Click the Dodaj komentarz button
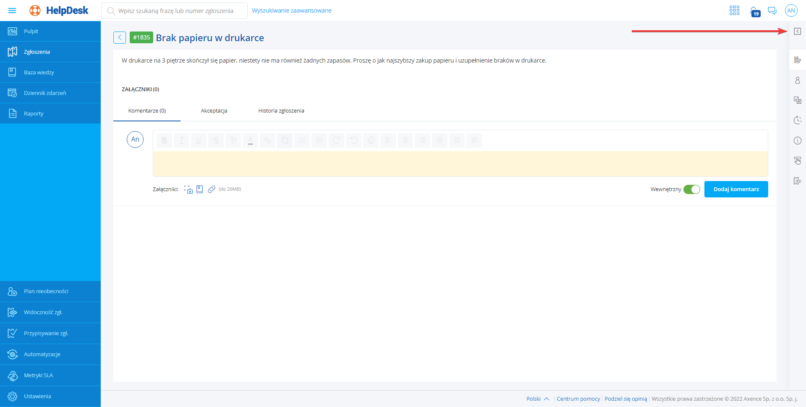The image size is (806, 407). [x=736, y=189]
